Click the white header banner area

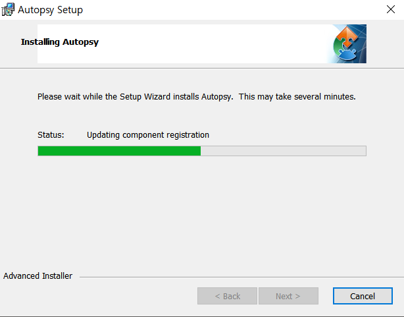(x=182, y=43)
